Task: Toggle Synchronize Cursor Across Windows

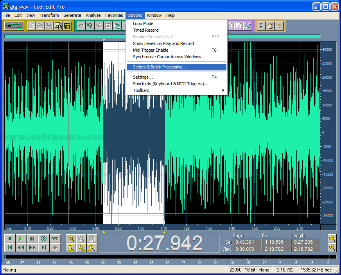Action: [x=176, y=57]
